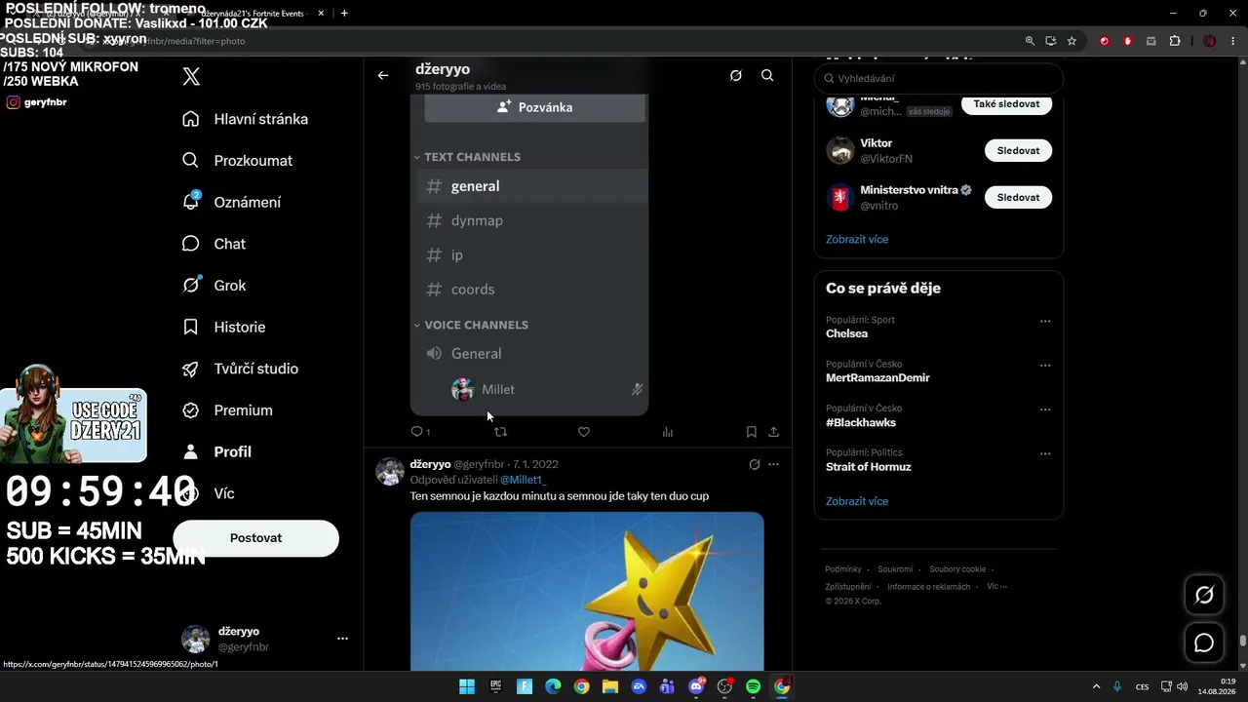Open Profil in the sidebar

tap(216, 452)
